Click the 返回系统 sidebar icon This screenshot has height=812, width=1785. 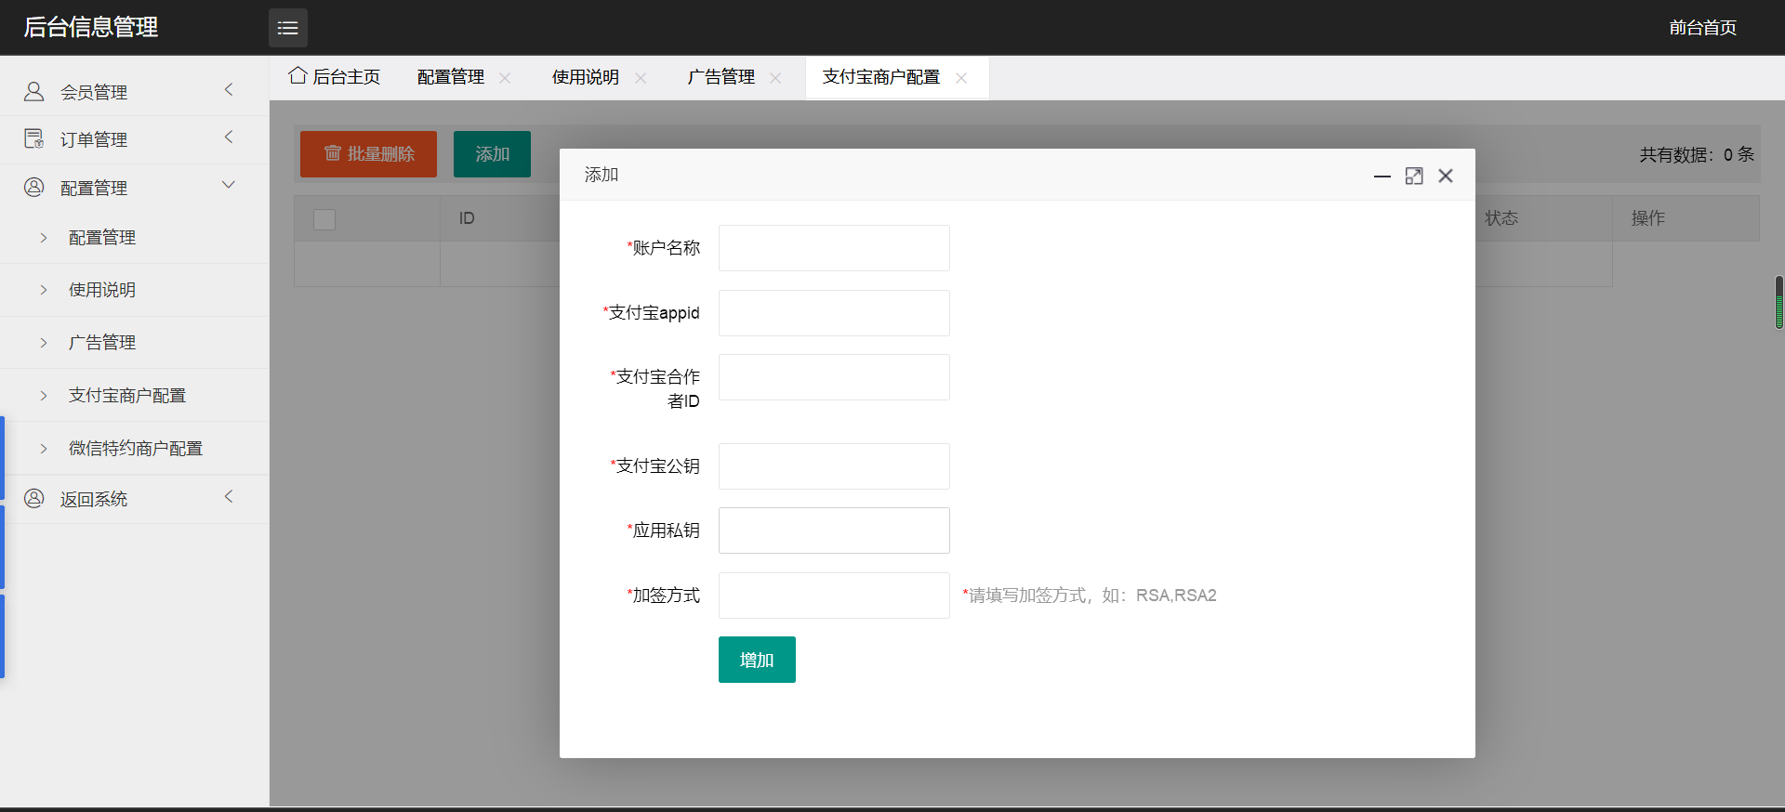point(34,498)
